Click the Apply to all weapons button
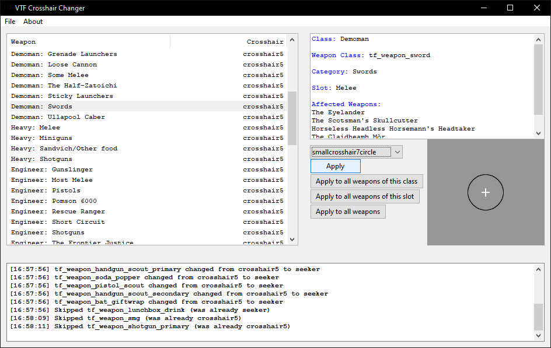 (348, 212)
